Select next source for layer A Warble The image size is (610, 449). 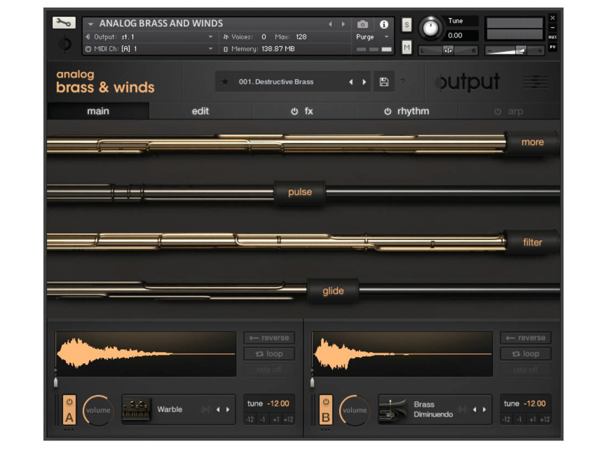(228, 409)
